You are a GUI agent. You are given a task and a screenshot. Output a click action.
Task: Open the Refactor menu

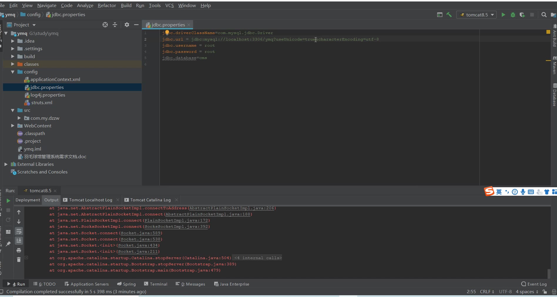pos(107,5)
